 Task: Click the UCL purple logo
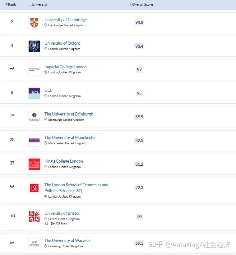click(x=34, y=94)
